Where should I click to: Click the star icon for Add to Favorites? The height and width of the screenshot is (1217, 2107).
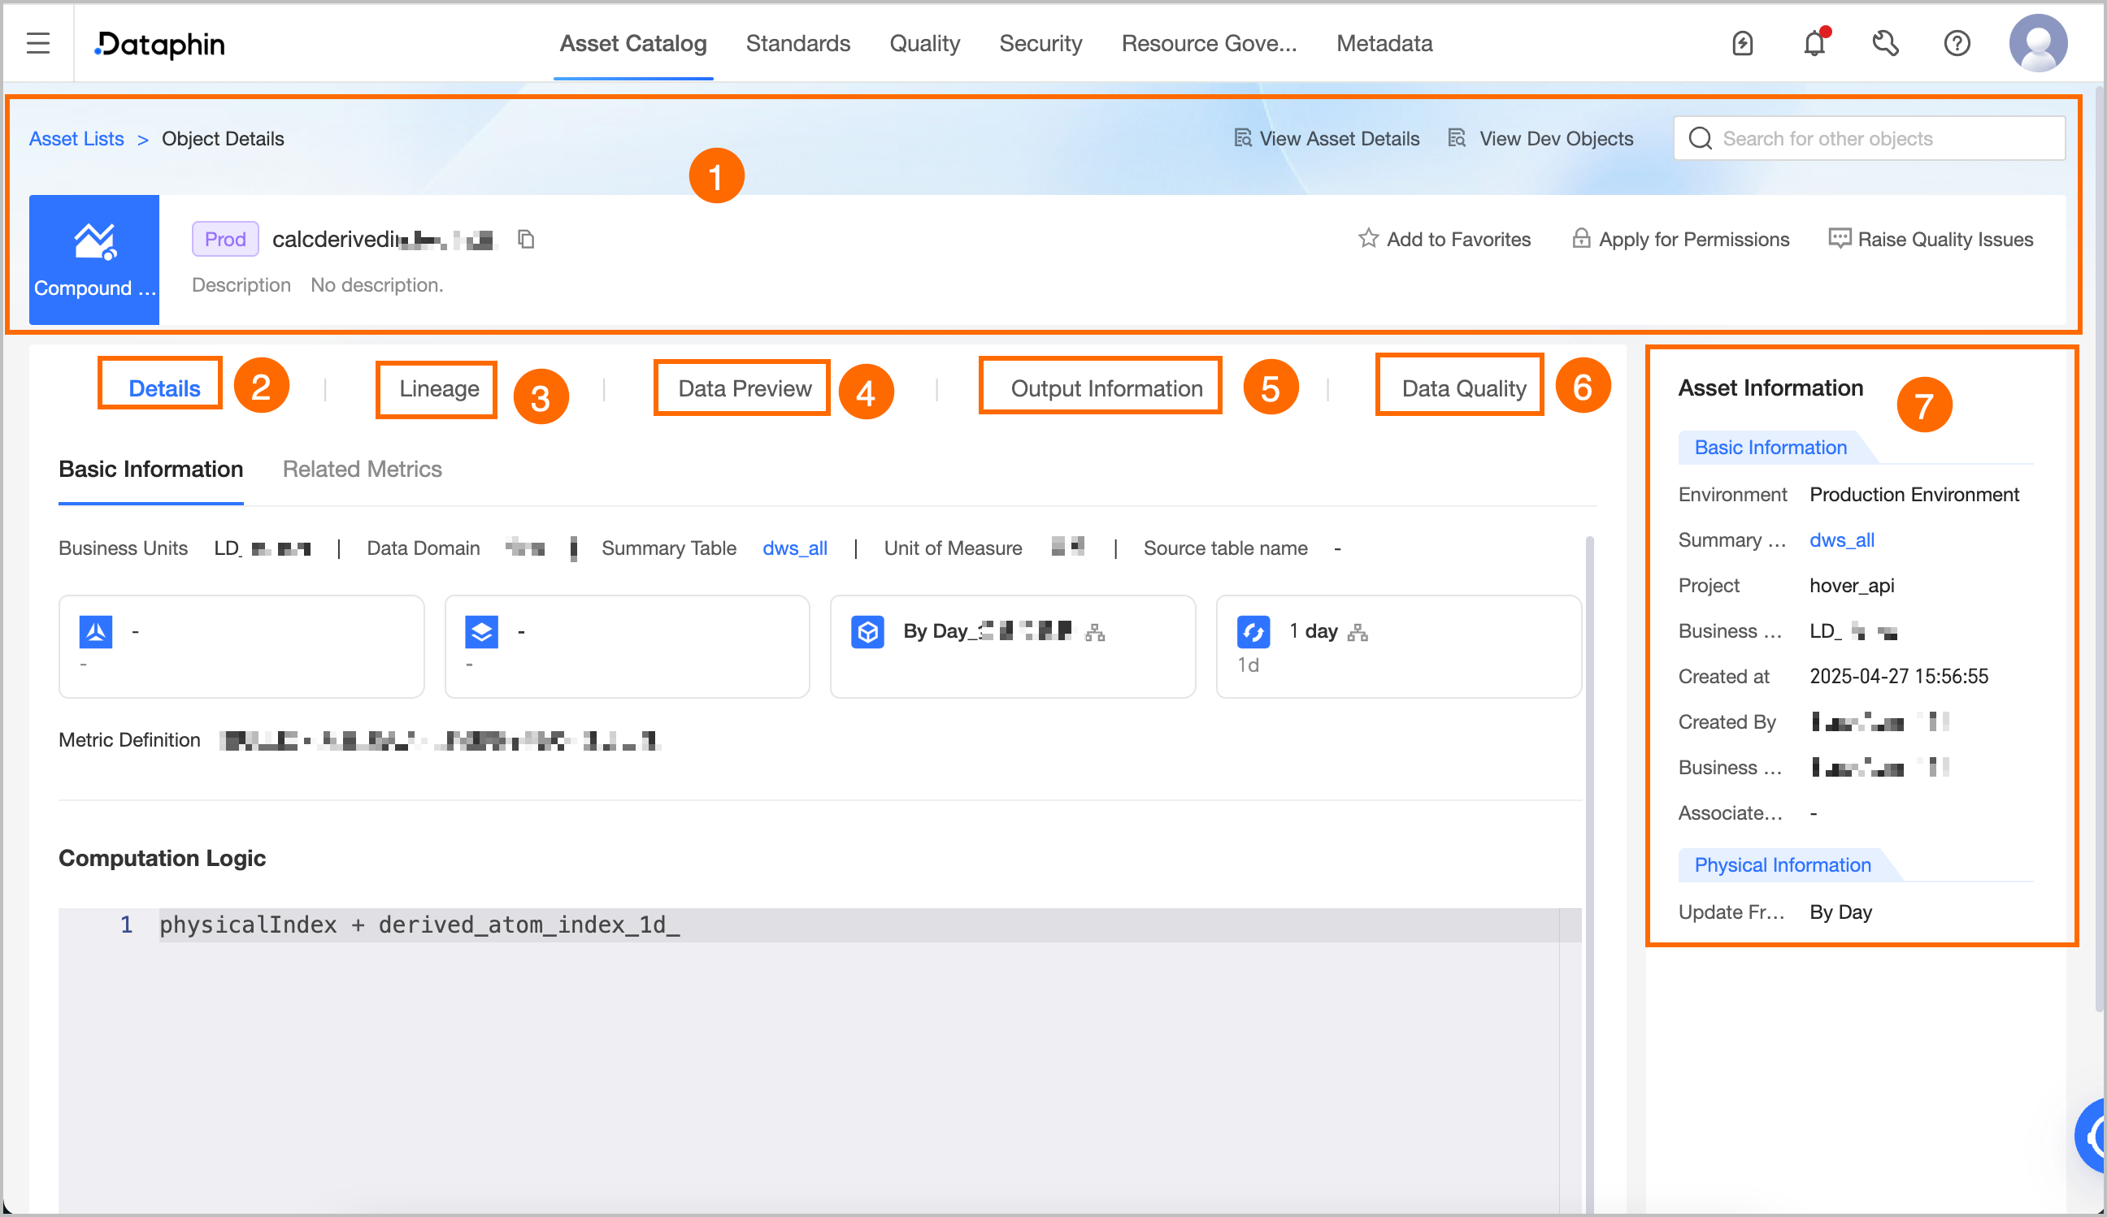pos(1368,239)
